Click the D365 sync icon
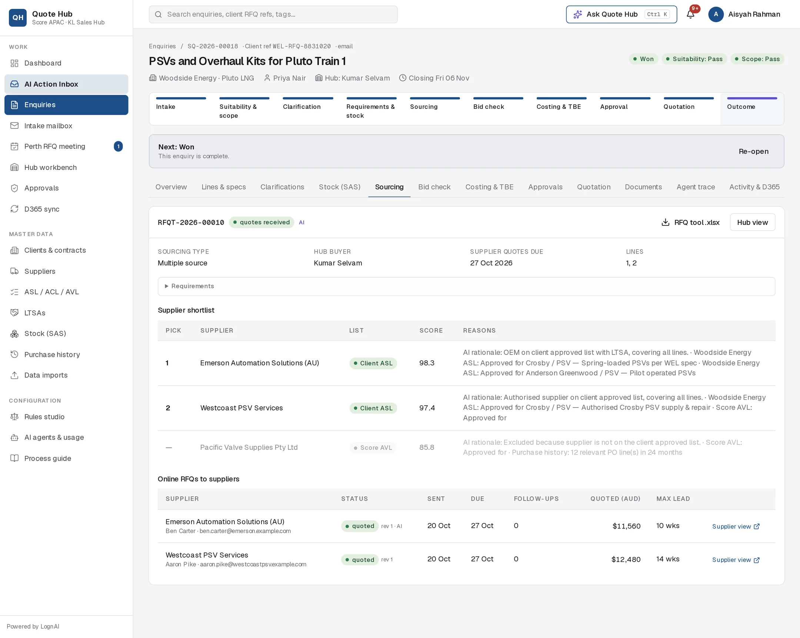This screenshot has height=638, width=800. point(14,209)
